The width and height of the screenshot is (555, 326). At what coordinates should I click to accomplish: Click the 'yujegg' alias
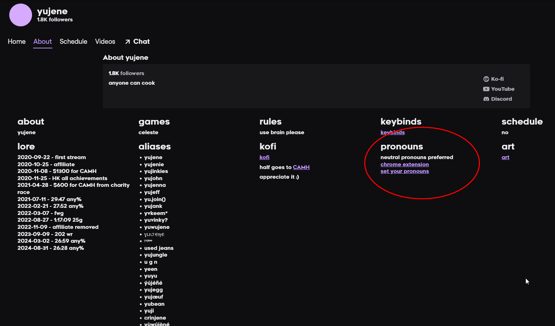click(x=153, y=290)
